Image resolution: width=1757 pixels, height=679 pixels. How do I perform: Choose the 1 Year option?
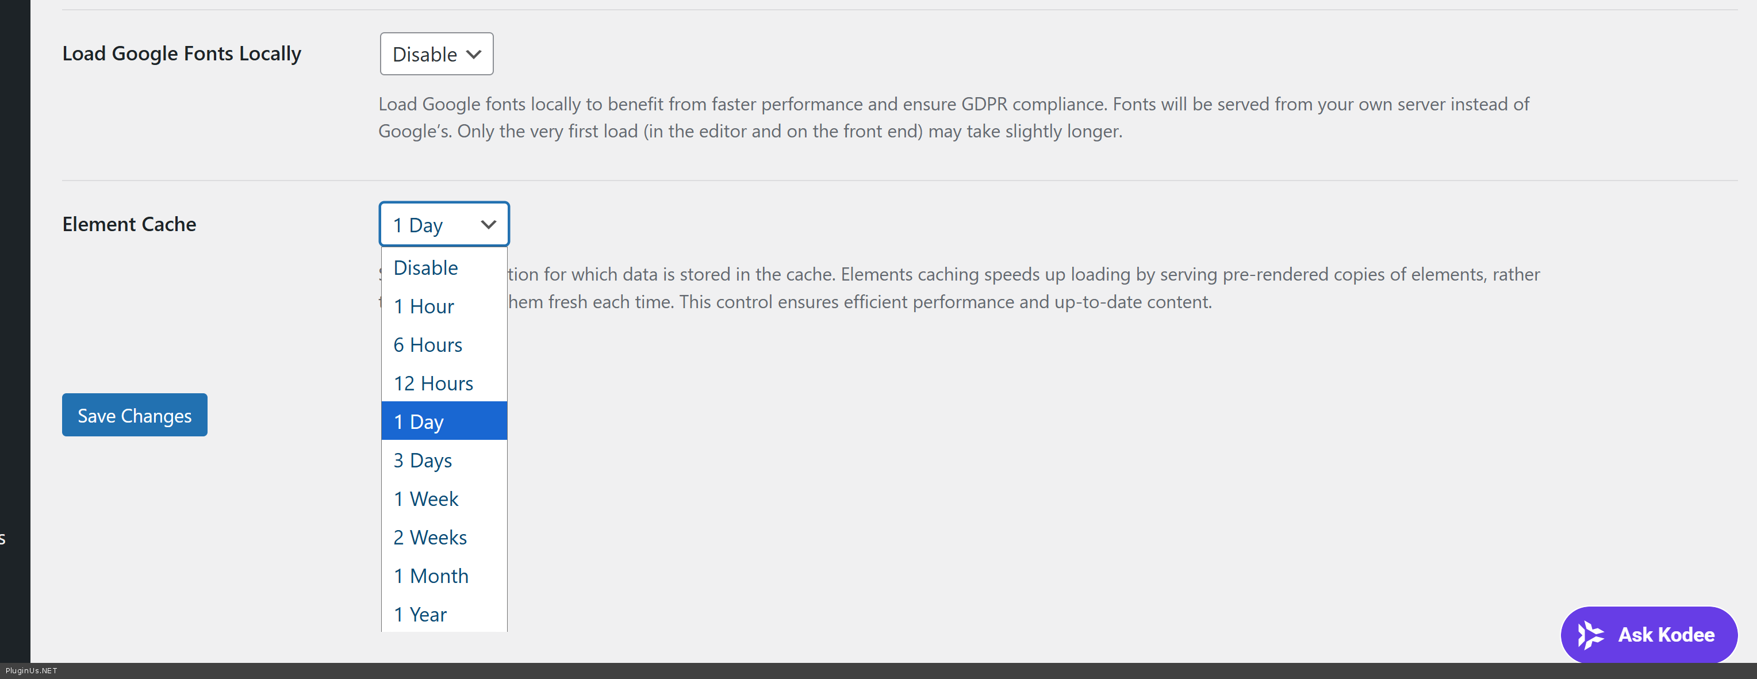tap(420, 614)
